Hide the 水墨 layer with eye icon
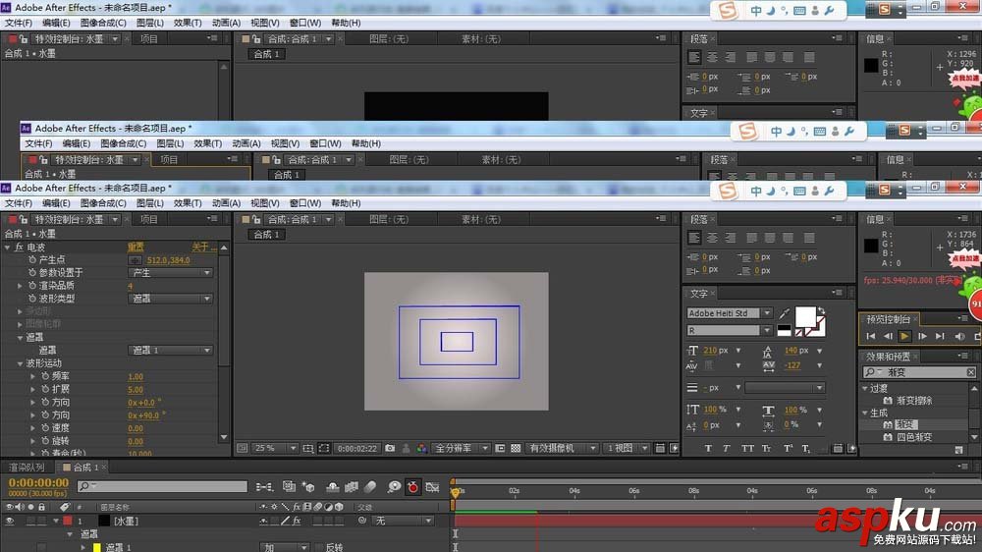This screenshot has width=982, height=552. (x=10, y=521)
